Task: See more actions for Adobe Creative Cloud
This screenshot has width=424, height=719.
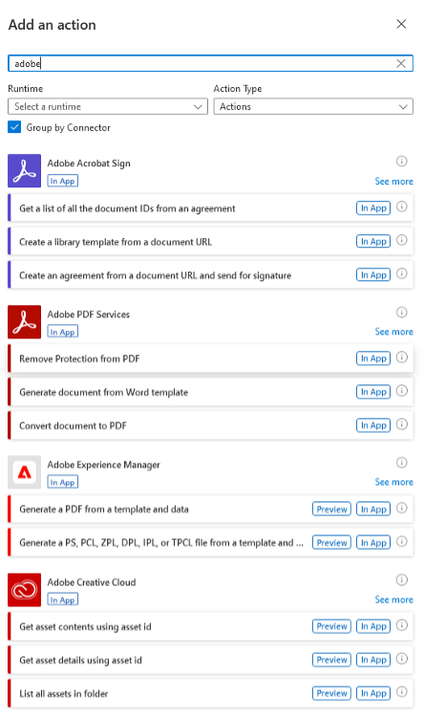Action: tap(393, 599)
